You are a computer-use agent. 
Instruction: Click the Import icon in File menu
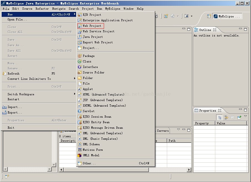click(x=4, y=107)
